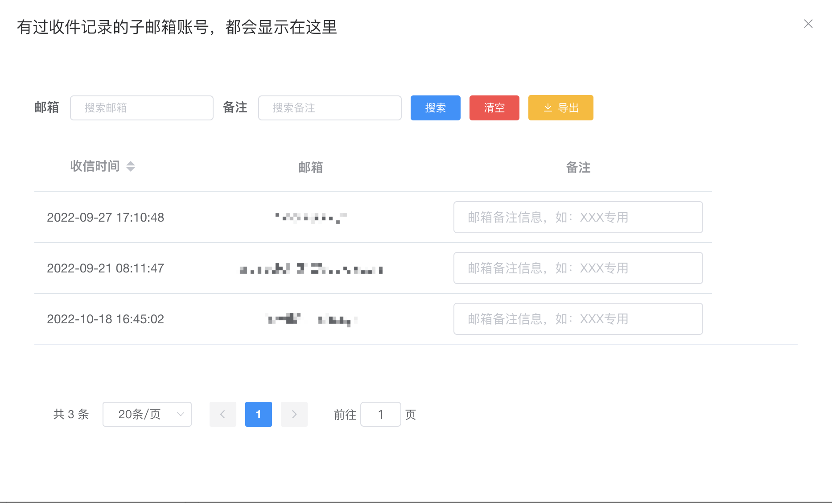Close the dialog with the X icon
The width and height of the screenshot is (832, 503).
point(808,24)
